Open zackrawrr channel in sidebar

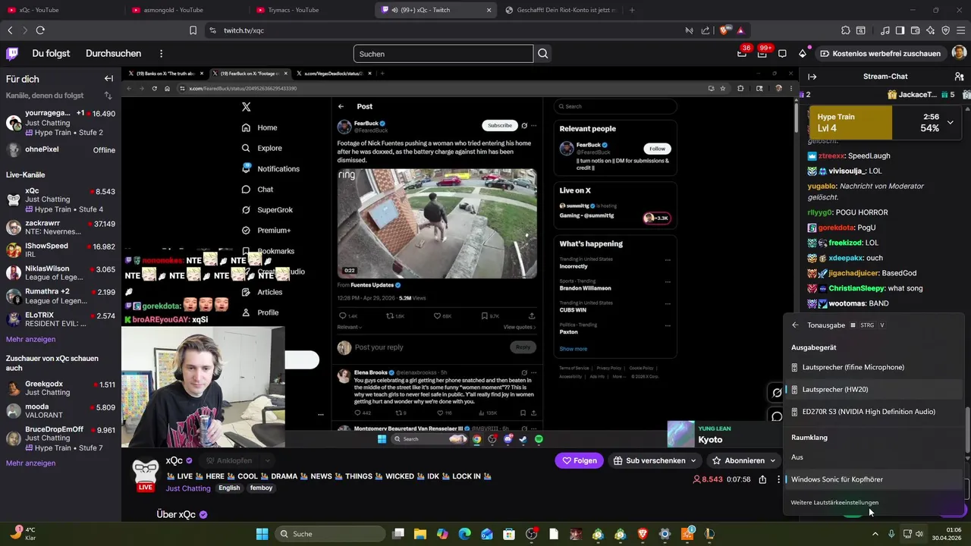click(61, 228)
